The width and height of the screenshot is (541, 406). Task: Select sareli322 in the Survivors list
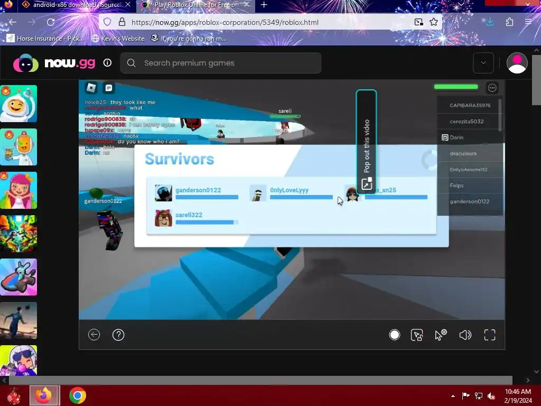(x=197, y=218)
